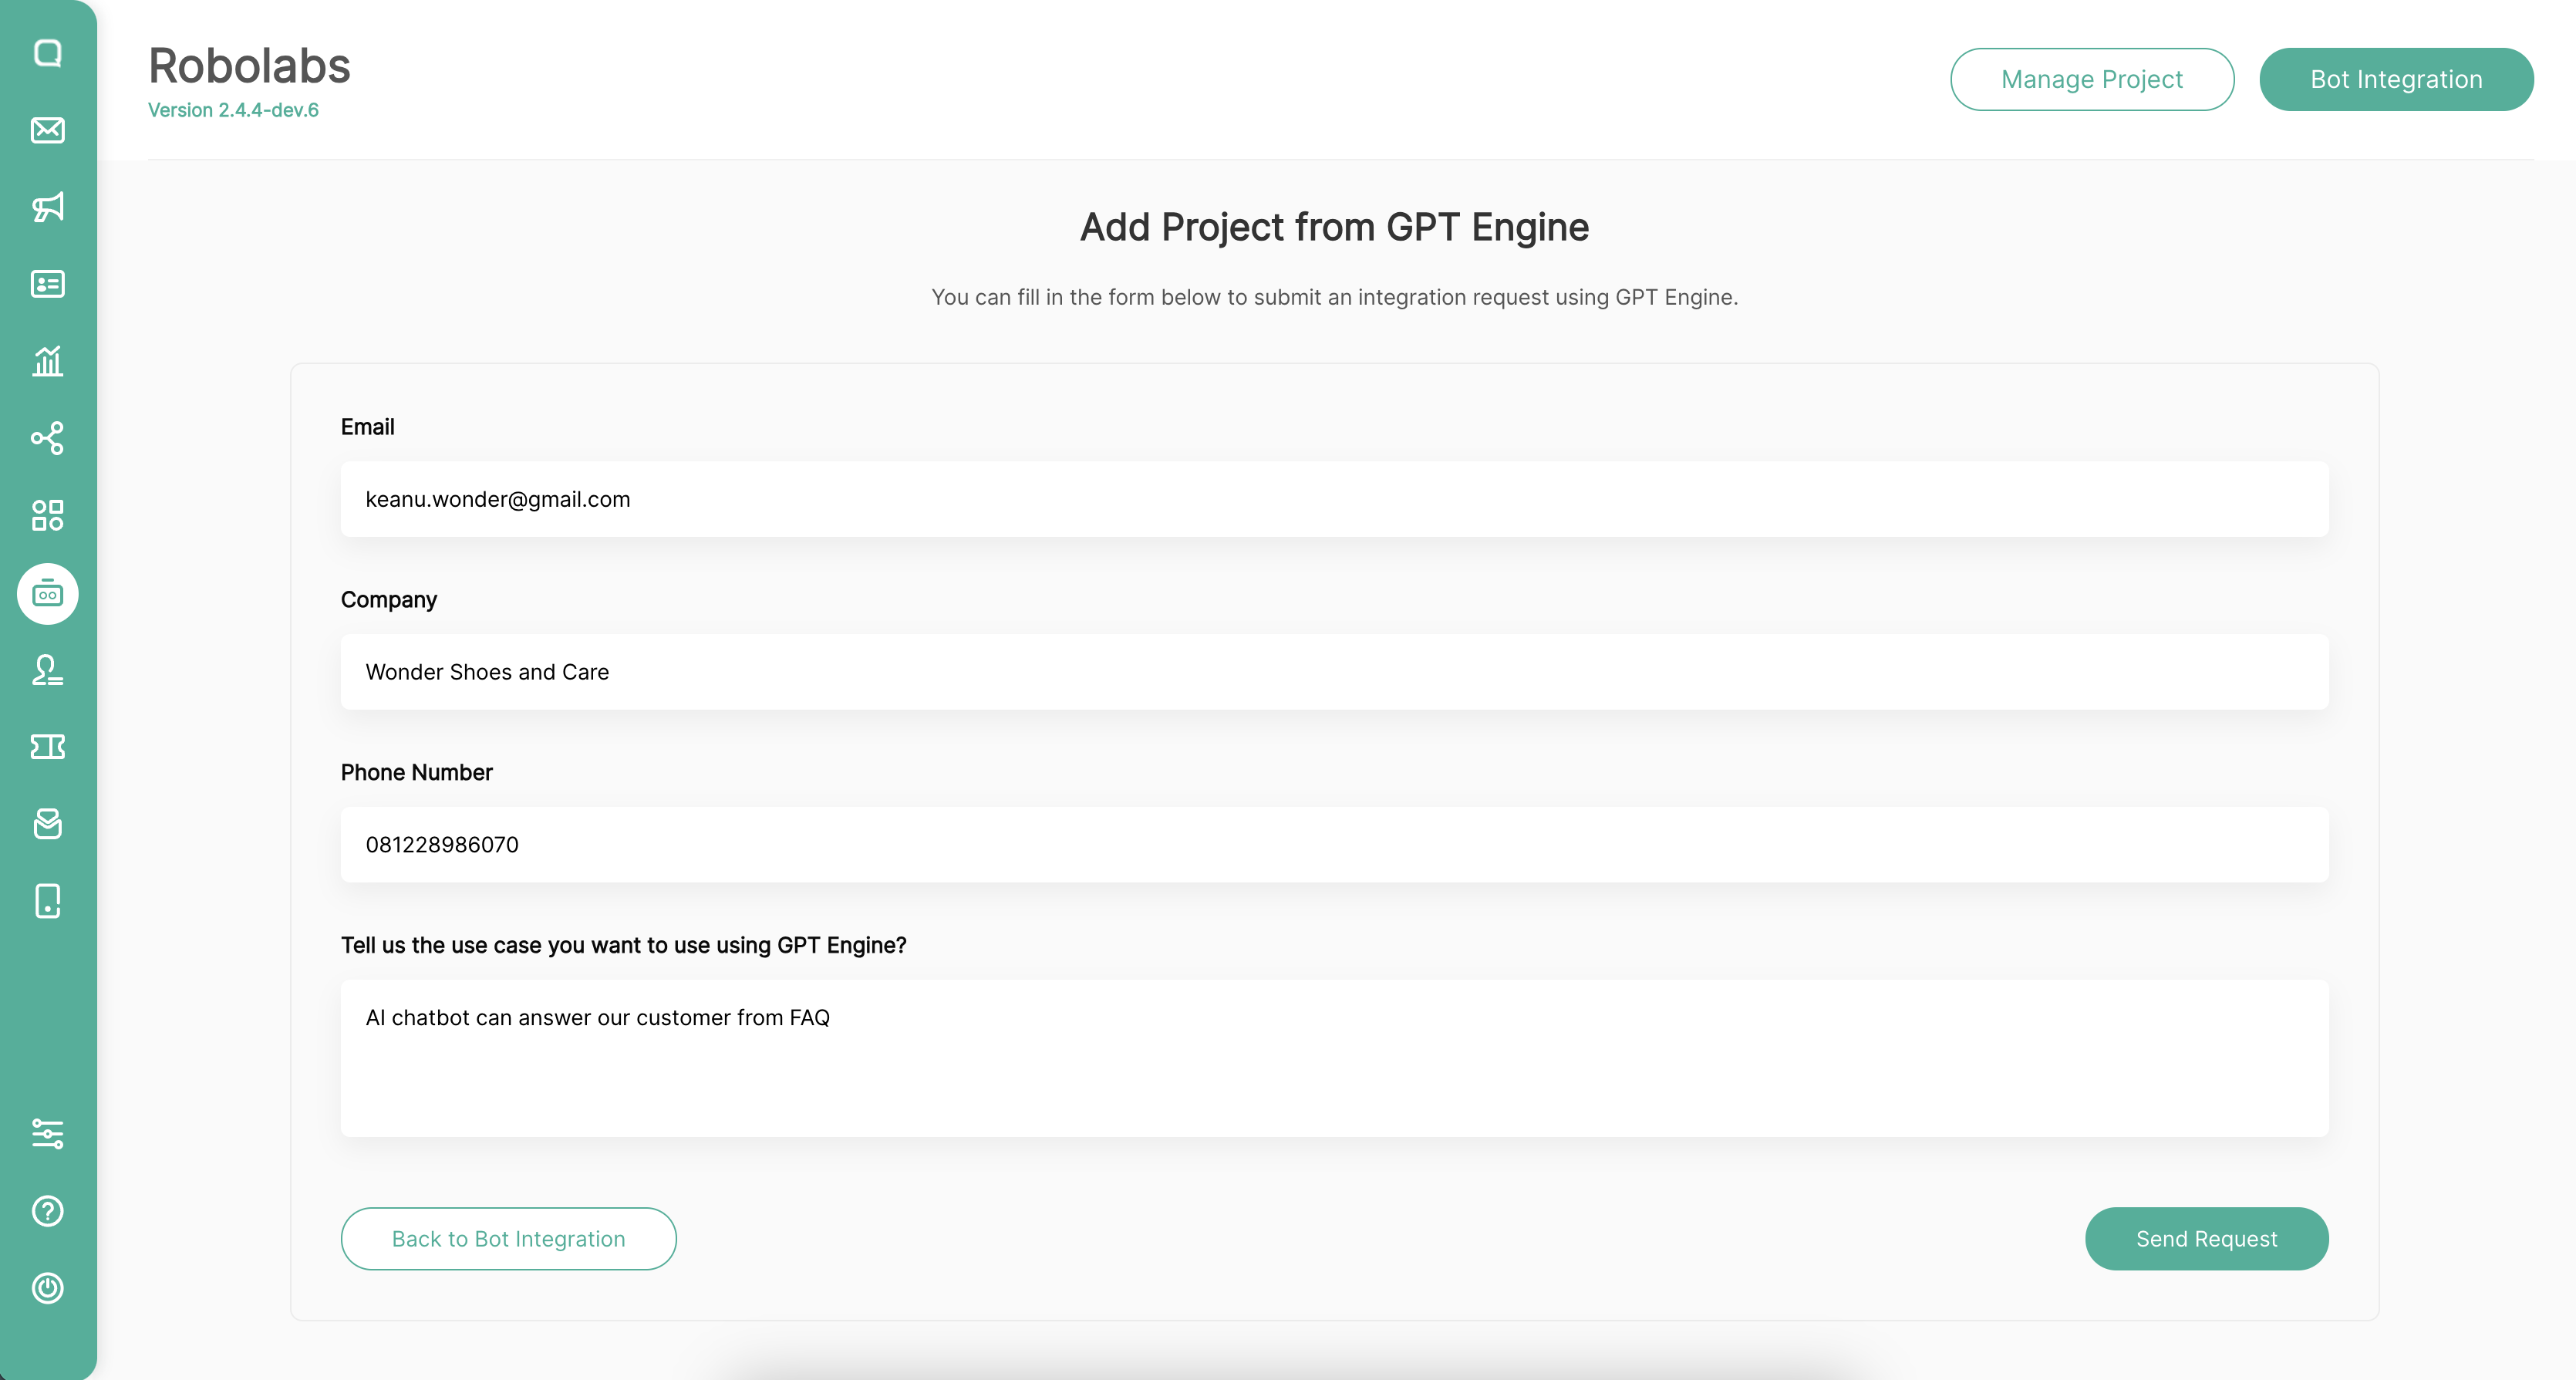Image resolution: width=2576 pixels, height=1380 pixels.
Task: Open settings sliders icon in sidebar
Action: [47, 1133]
